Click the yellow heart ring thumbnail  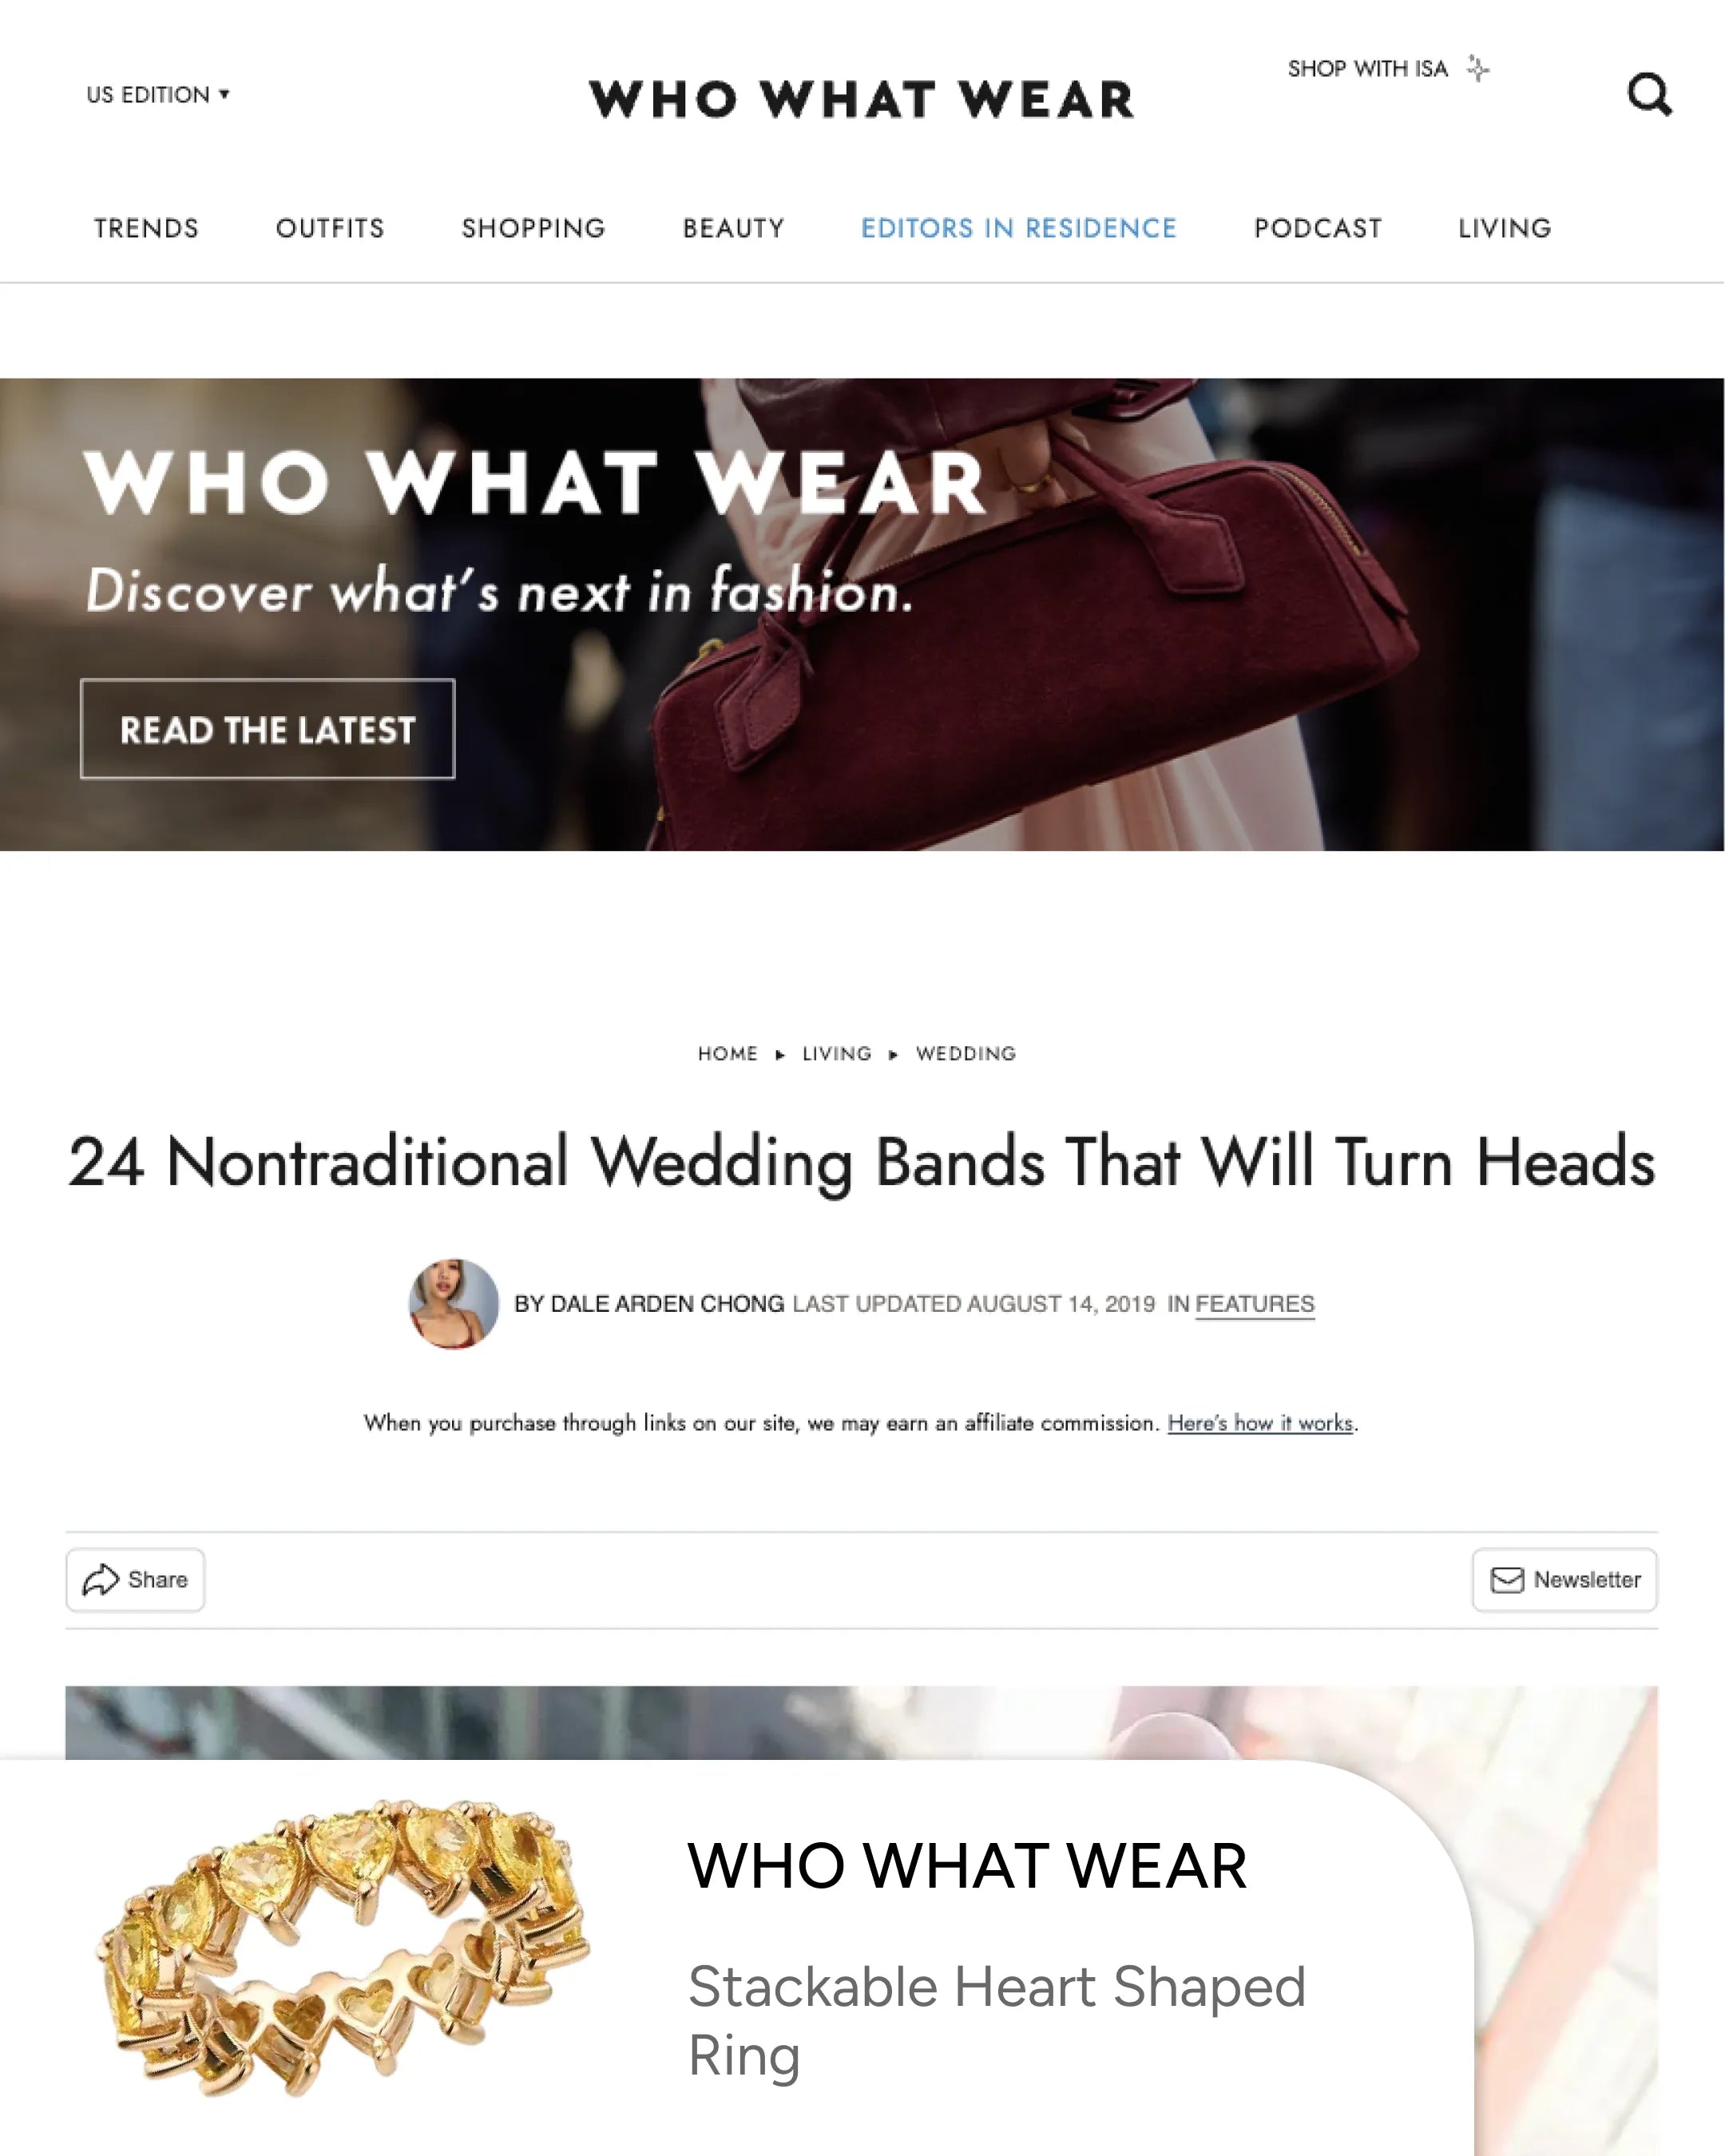coord(342,1947)
